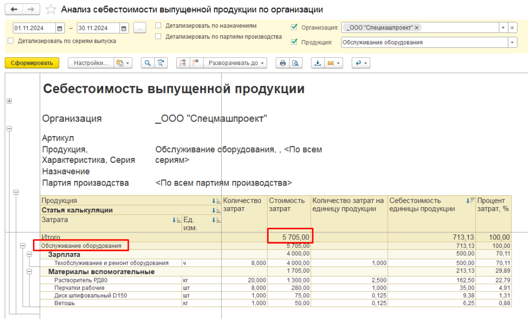Open calendar for end date 30.11.2024
Image resolution: width=528 pixels, height=319 pixels.
click(124, 28)
